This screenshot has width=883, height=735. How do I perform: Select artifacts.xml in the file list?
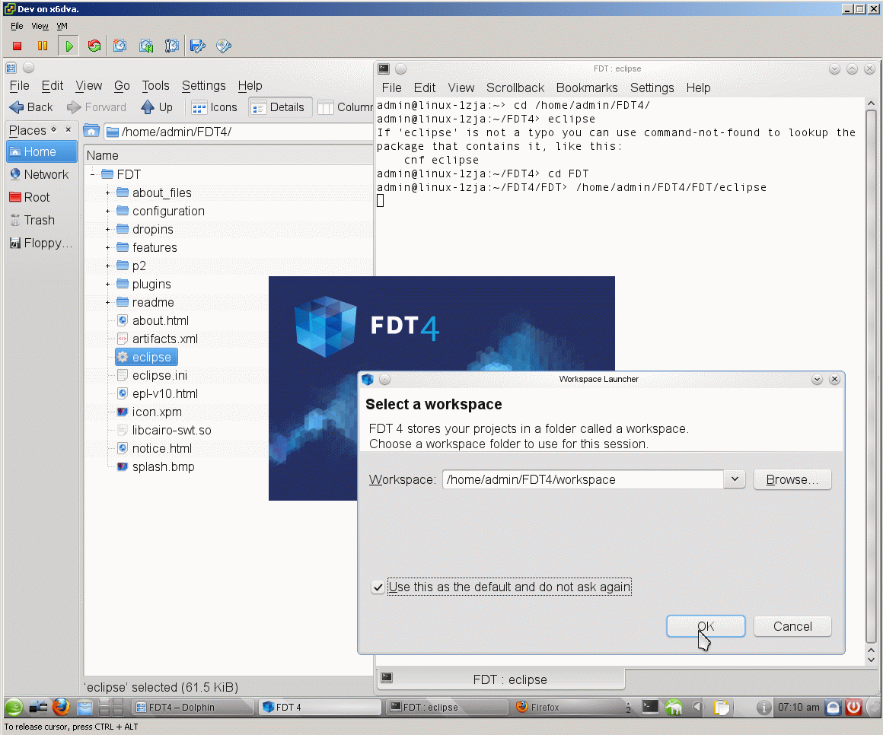(158, 339)
